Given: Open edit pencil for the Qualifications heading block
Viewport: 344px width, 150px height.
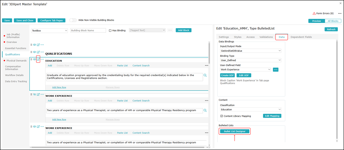Looking at the screenshot, I should 38,52.
